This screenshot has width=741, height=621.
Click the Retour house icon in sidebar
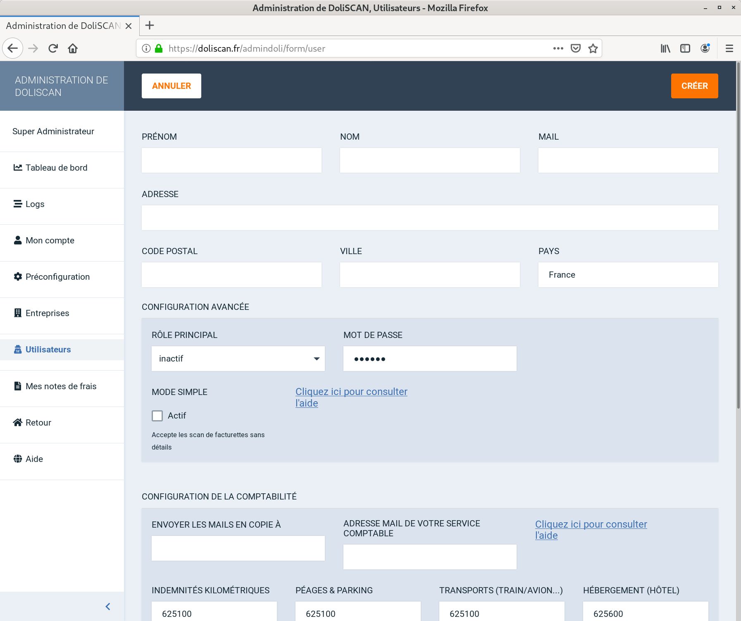coord(17,423)
